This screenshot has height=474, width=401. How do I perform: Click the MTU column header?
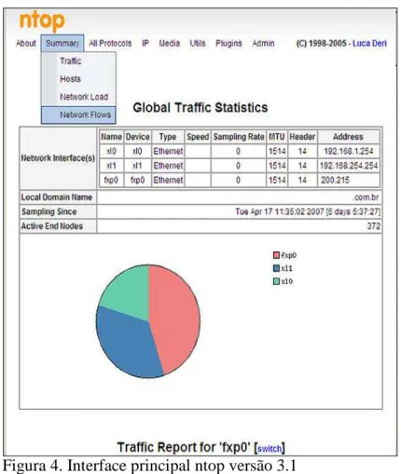pos(277,137)
